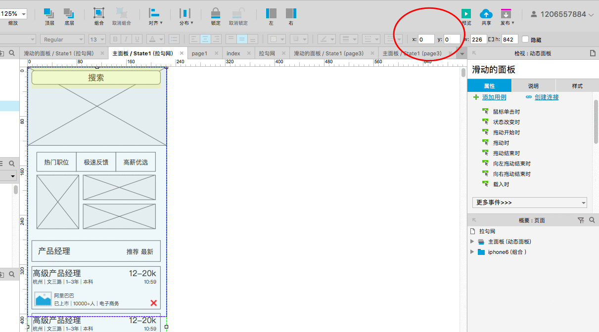Click the bullet list icon
The image size is (599, 332).
click(174, 39)
